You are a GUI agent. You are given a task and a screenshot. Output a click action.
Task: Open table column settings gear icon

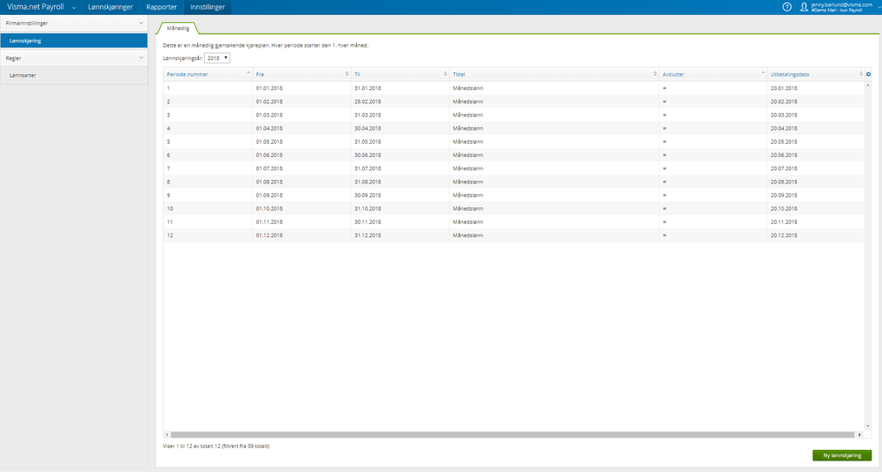click(x=869, y=74)
